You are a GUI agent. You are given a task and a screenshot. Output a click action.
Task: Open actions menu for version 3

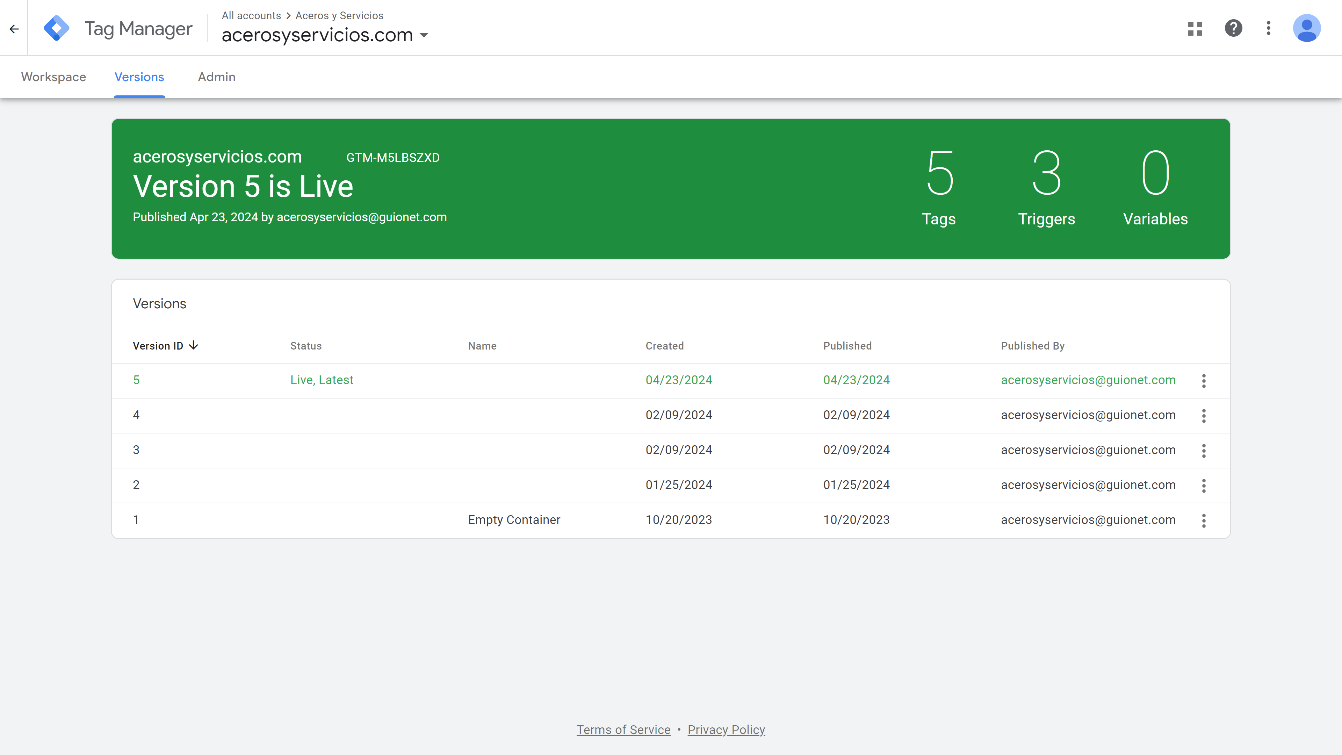(1203, 451)
